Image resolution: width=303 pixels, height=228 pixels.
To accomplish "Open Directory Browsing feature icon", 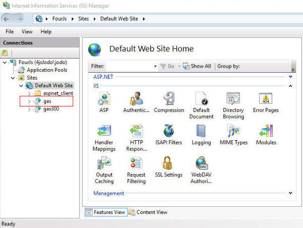I will [233, 99].
